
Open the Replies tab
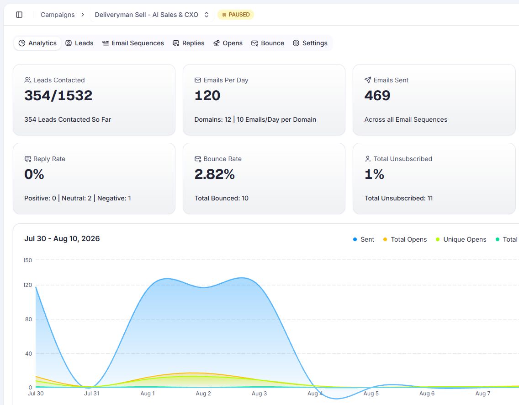tap(189, 43)
